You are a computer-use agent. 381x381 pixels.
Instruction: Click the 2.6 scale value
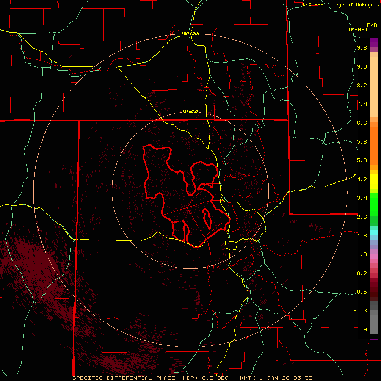[x=362, y=217]
